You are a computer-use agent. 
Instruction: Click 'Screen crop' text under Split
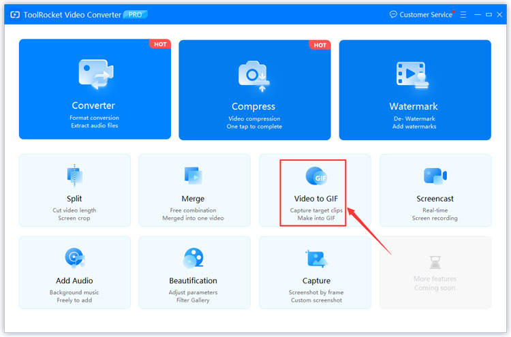pyautogui.click(x=74, y=218)
